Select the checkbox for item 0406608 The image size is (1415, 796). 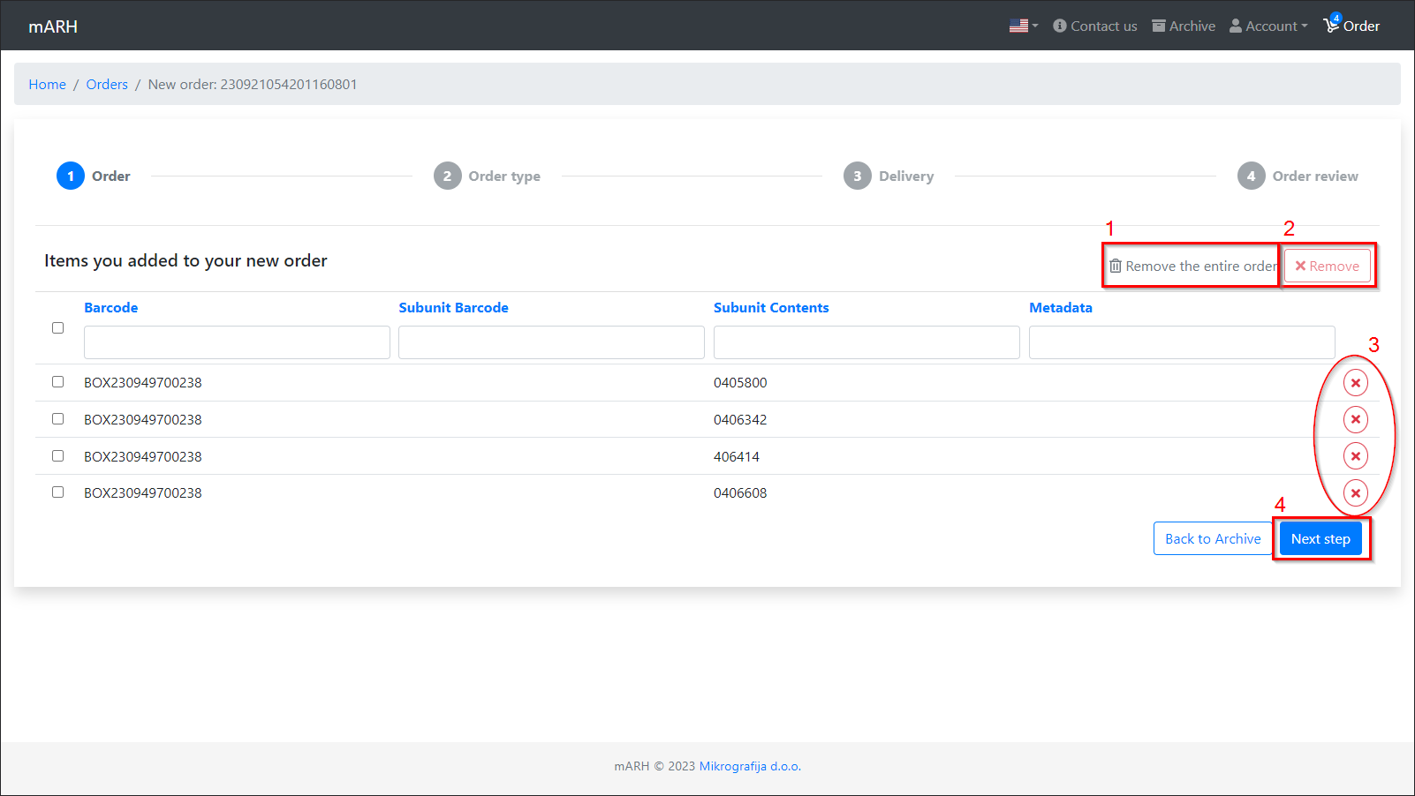(x=58, y=492)
